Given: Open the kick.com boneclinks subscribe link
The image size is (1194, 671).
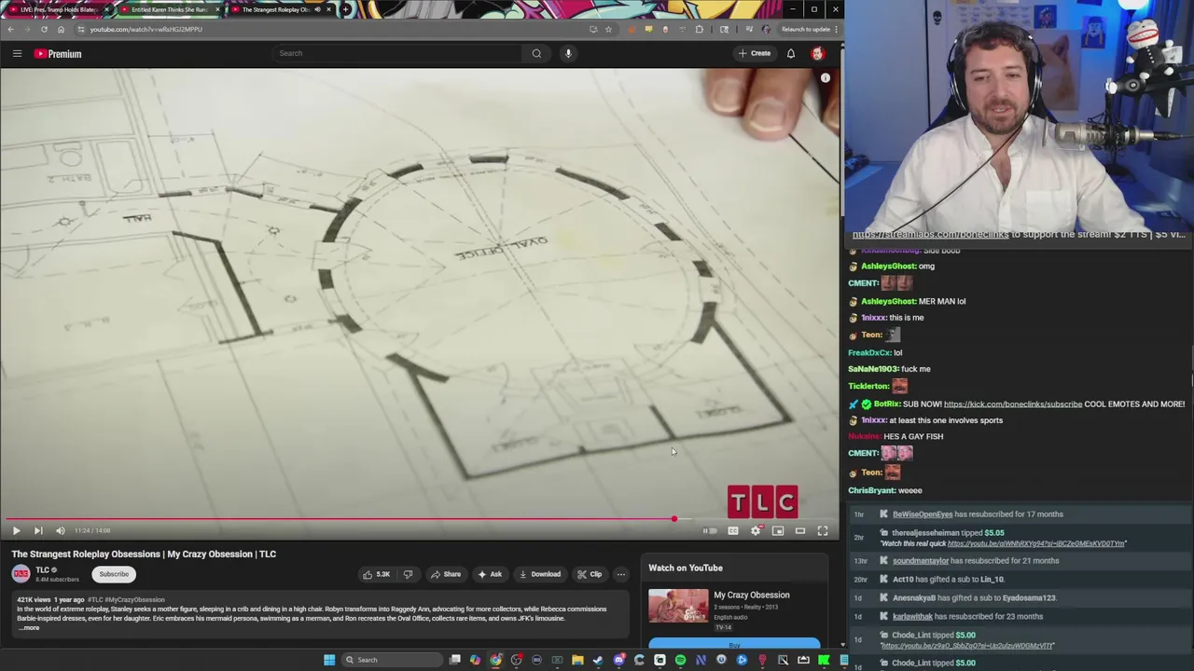Looking at the screenshot, I should pos(1012,404).
